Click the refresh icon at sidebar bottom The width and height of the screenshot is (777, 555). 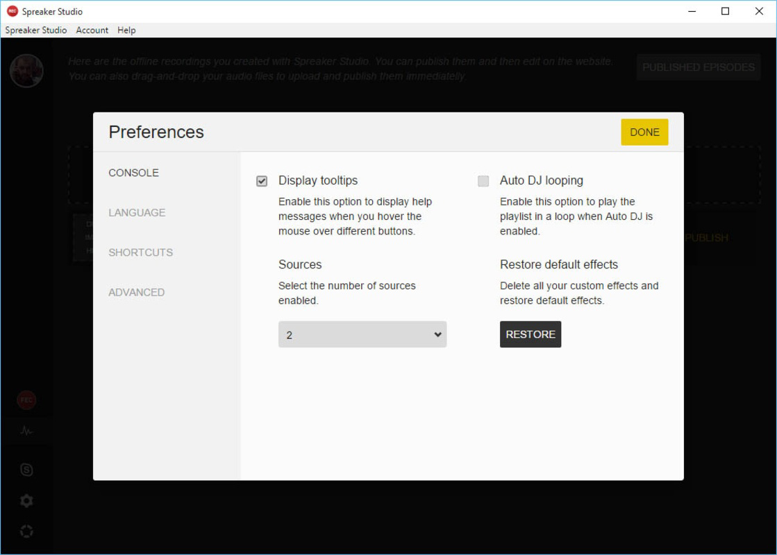click(x=26, y=531)
